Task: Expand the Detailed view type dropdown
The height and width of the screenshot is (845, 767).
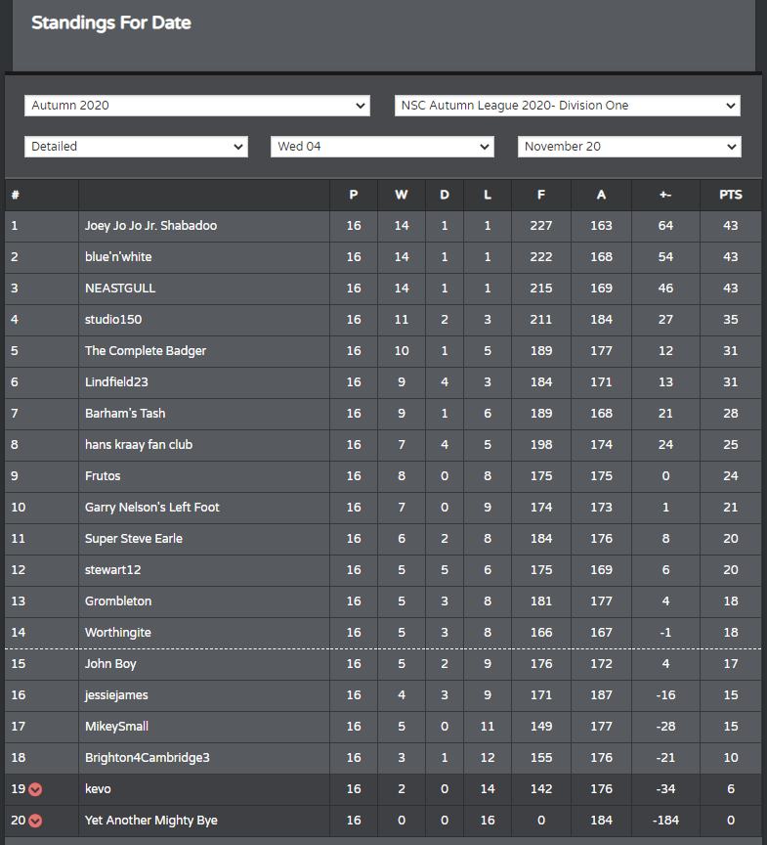Action: 136,147
